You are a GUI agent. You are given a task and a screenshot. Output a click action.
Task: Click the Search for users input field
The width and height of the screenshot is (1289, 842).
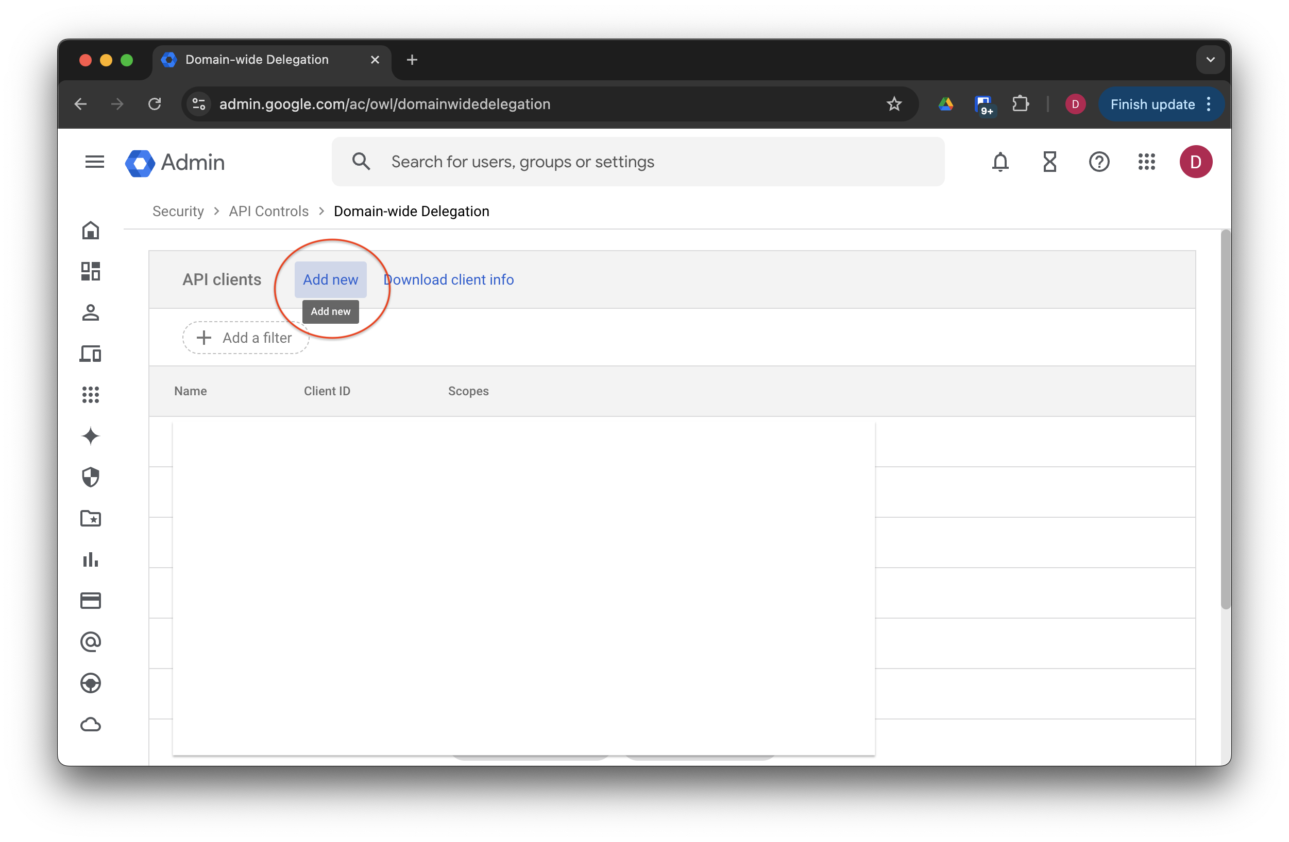tap(638, 162)
